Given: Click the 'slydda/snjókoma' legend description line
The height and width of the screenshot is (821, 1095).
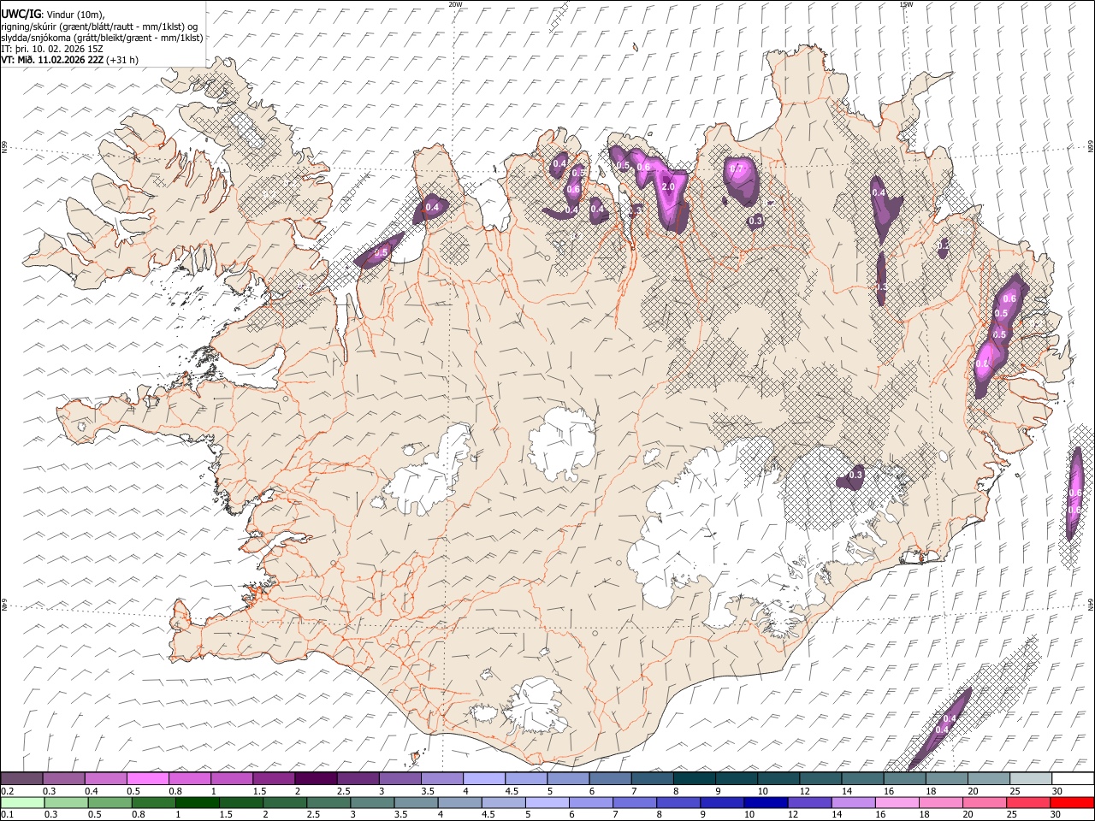Looking at the screenshot, I should [102, 38].
